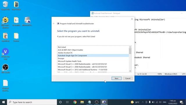Select the folder icon beside the emblem shortcut
Viewport: 186px width, 105px height.
(16, 21)
